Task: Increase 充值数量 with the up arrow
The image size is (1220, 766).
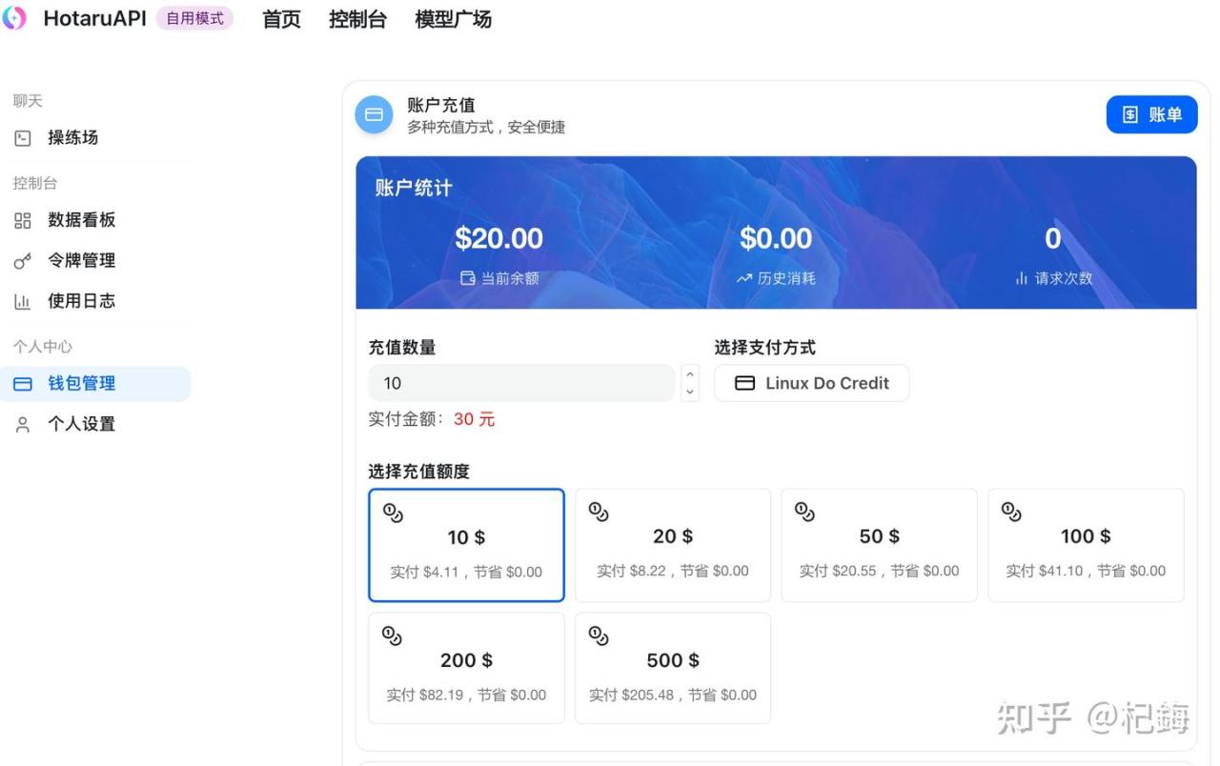Action: pyautogui.click(x=691, y=374)
